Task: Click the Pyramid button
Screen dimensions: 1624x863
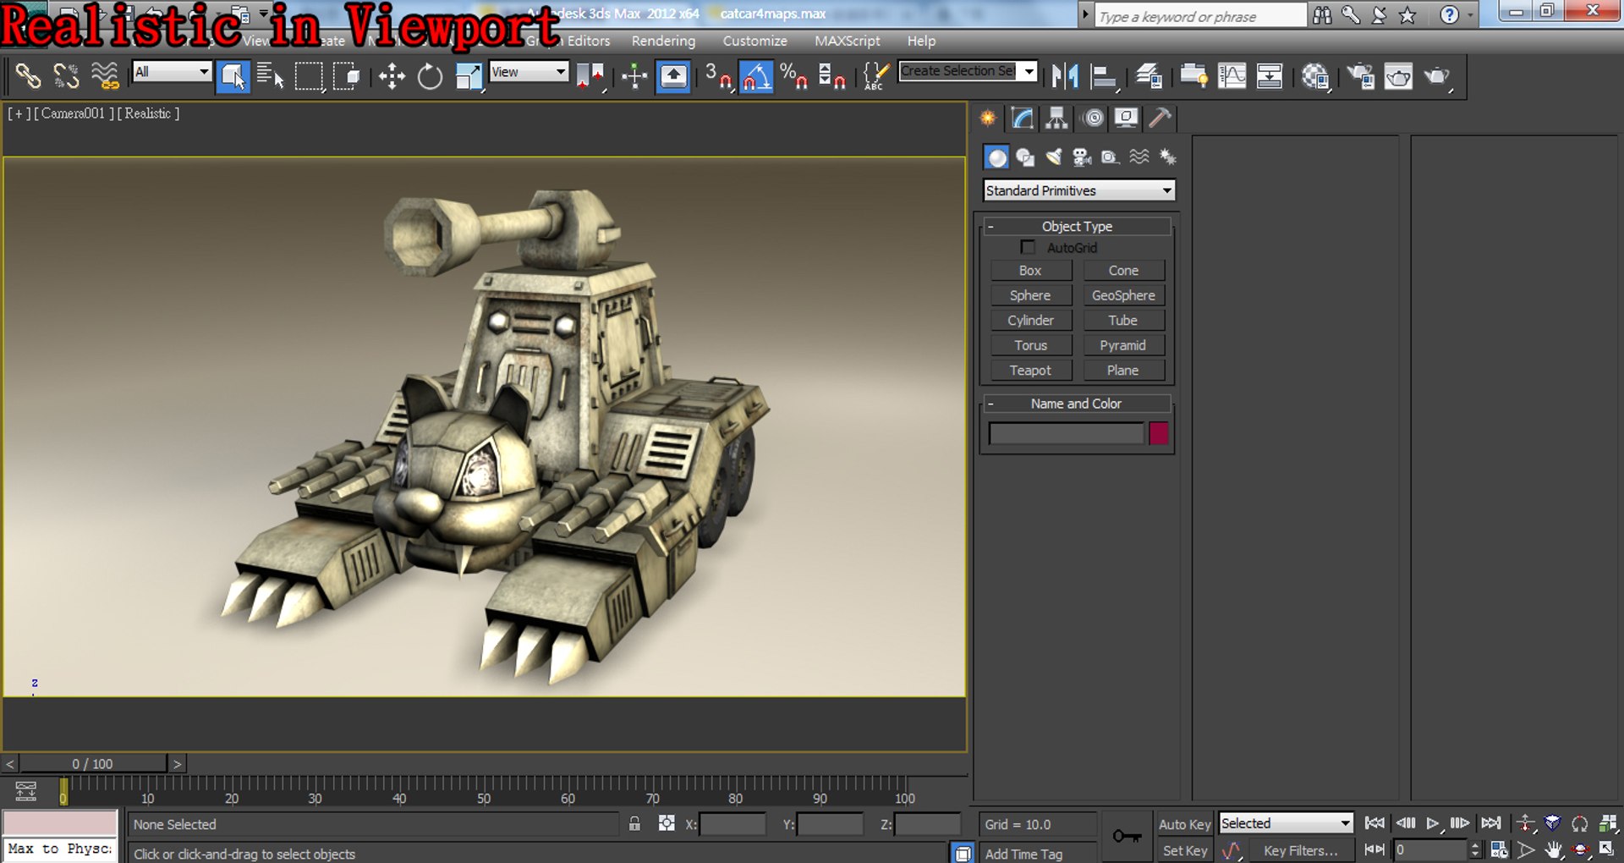Action: pos(1123,345)
